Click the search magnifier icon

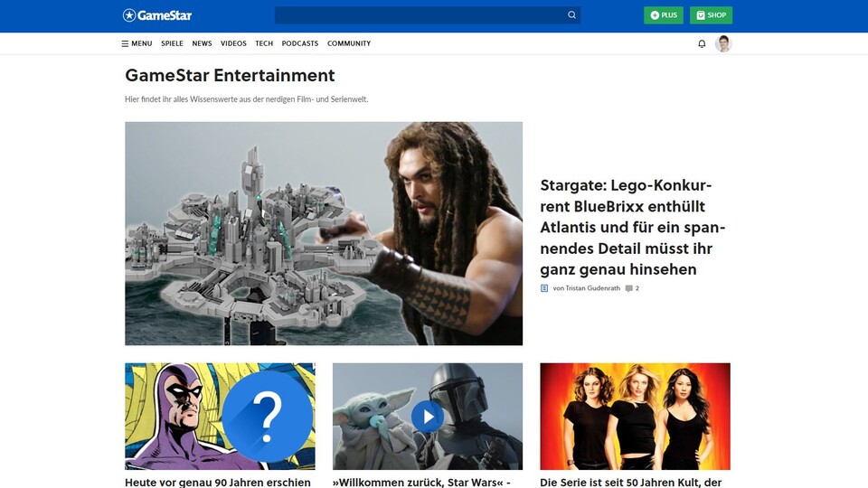(571, 15)
